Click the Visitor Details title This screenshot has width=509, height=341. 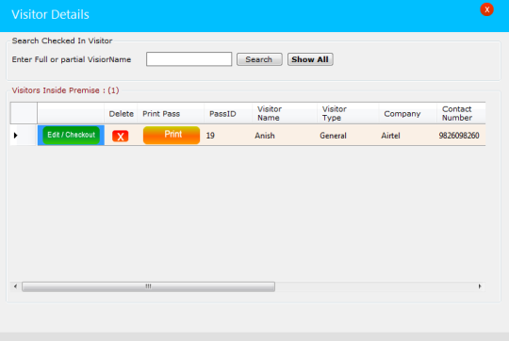[50, 14]
